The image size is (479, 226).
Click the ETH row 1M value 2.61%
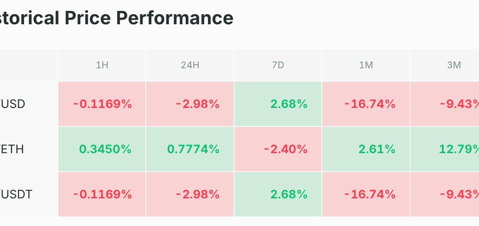[377, 149]
